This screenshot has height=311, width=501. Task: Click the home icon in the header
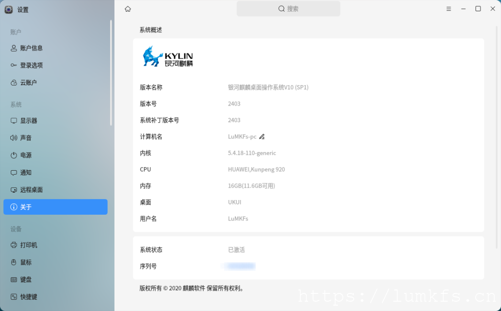pos(128,9)
